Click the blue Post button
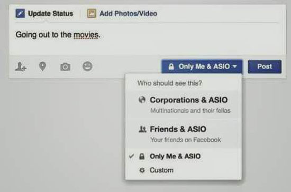The height and width of the screenshot is (192, 291). (265, 66)
